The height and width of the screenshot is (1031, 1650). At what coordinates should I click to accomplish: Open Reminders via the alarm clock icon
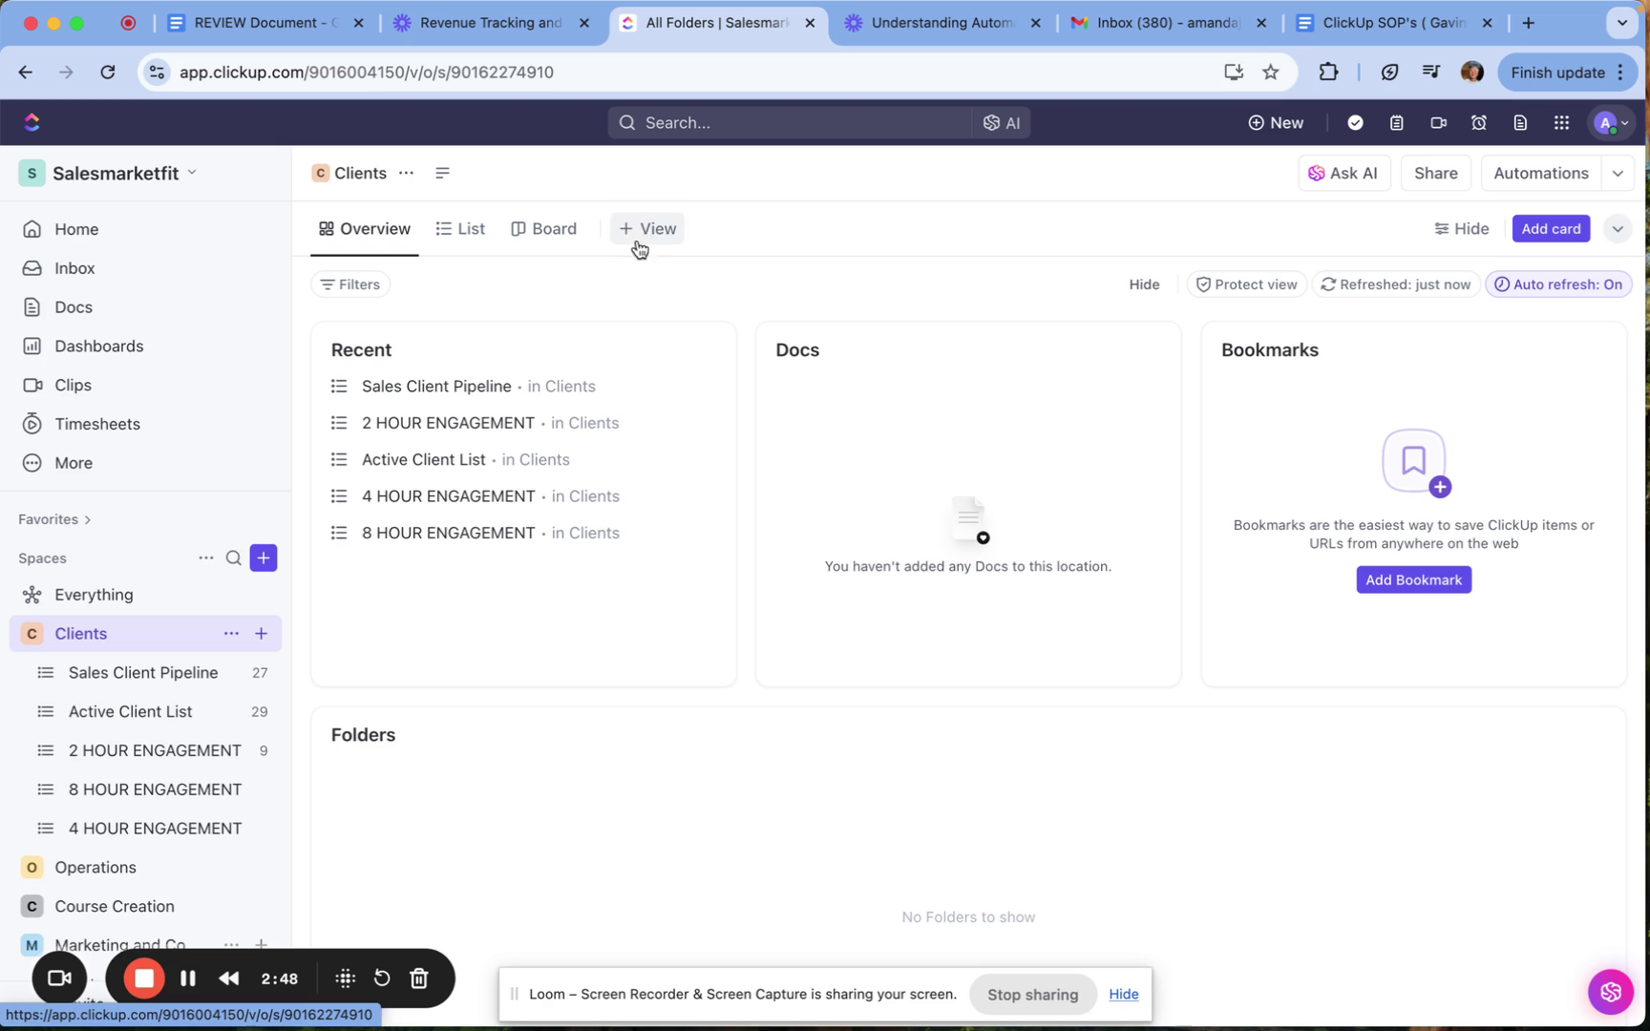pos(1479,122)
